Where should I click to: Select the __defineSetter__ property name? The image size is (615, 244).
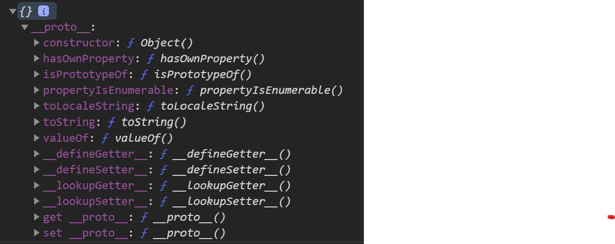pos(95,169)
